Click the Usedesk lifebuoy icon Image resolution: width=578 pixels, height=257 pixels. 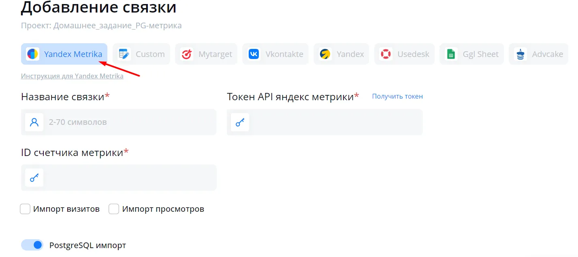tap(386, 54)
